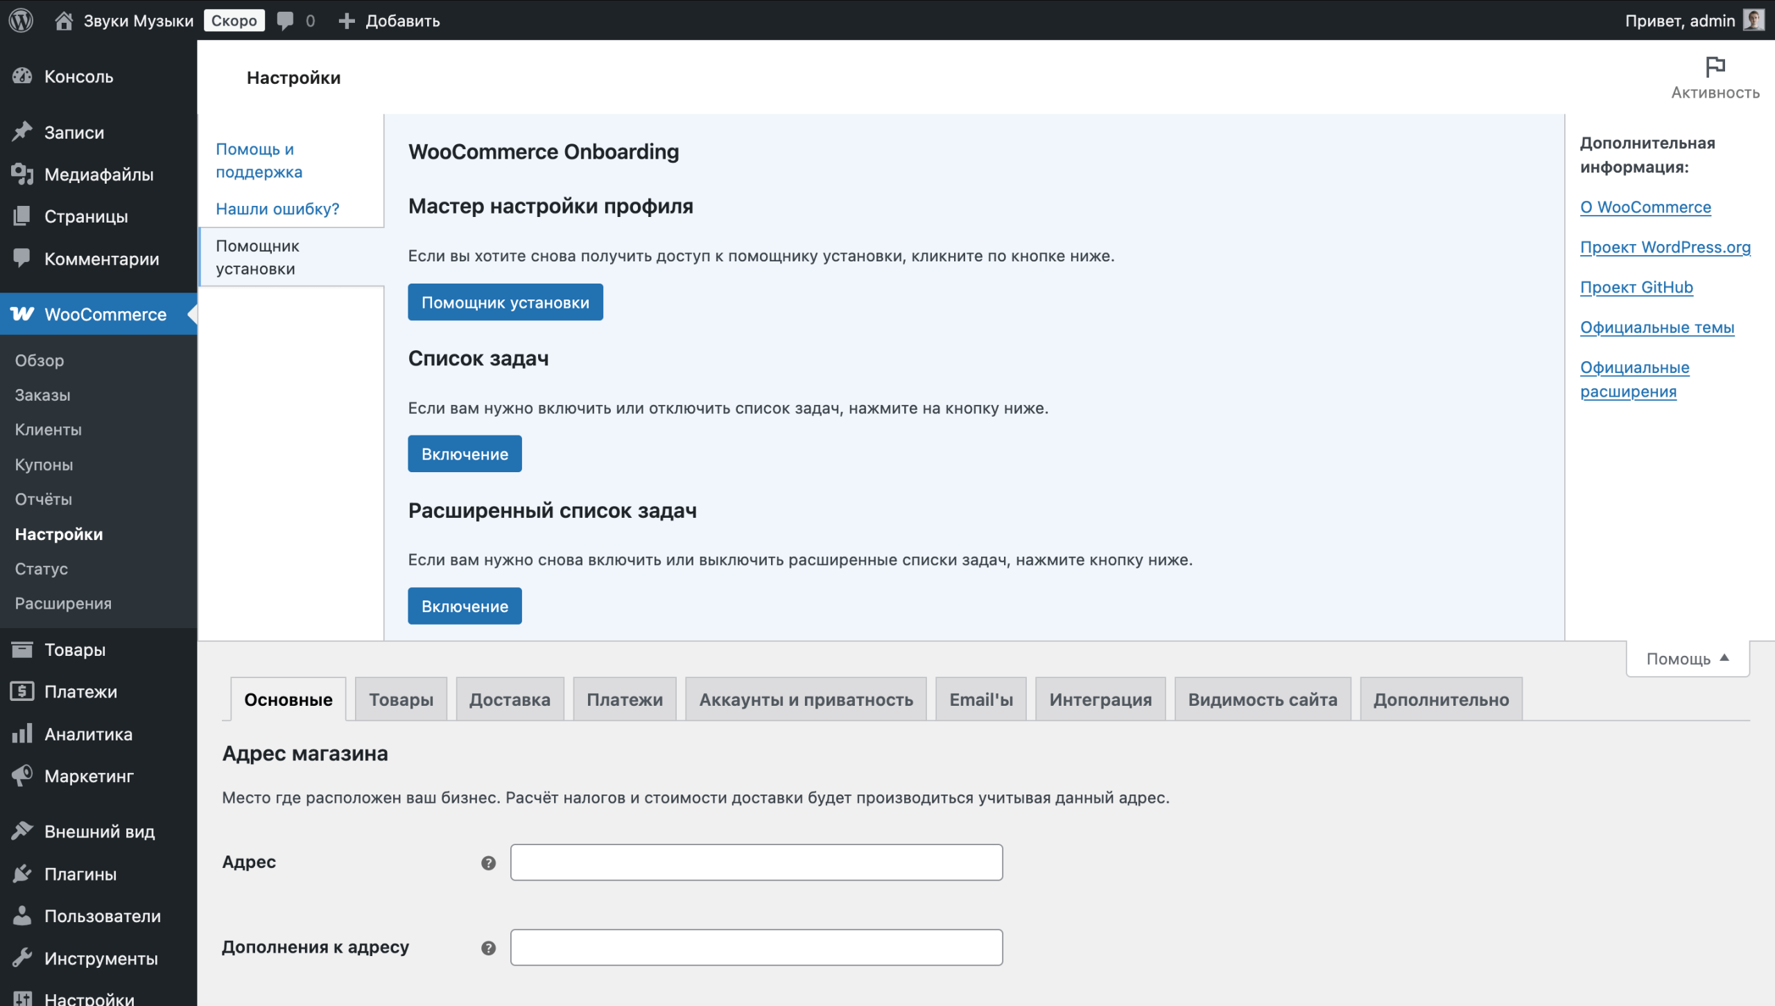Open Маркетинг megaphone menu item
The width and height of the screenshot is (1775, 1006).
[x=88, y=776]
